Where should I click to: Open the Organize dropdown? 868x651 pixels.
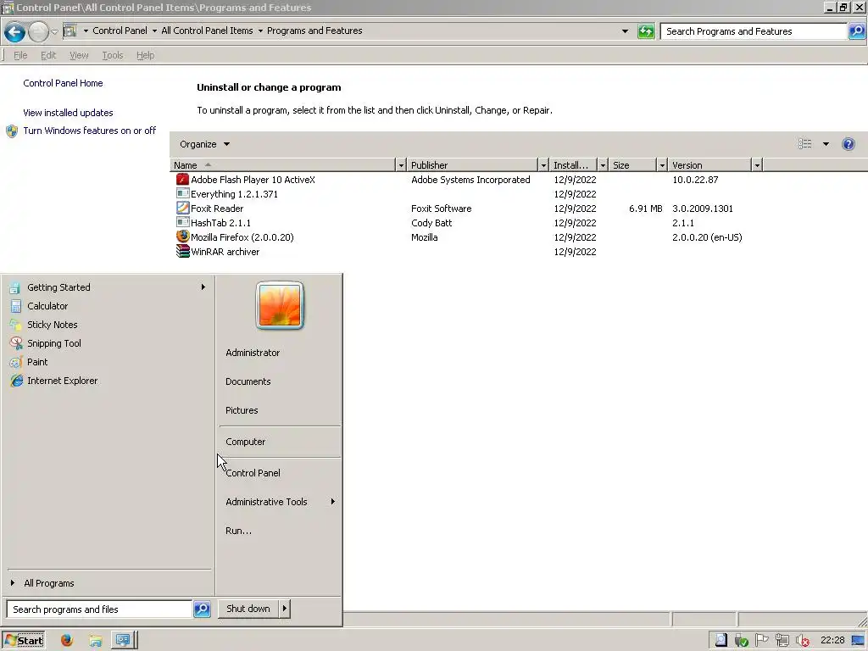204,144
